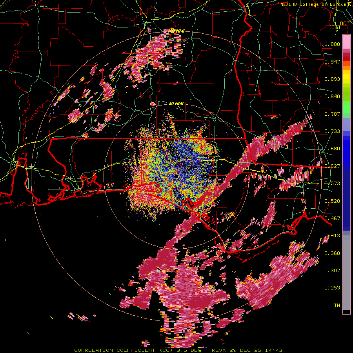Select the 0.680 legend value
Screen dimensions: 353x353
click(x=332, y=148)
